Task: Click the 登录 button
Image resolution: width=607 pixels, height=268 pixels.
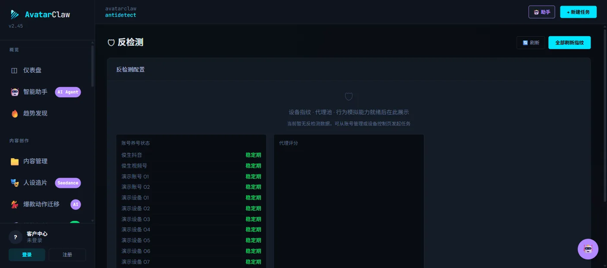Action: click(27, 255)
